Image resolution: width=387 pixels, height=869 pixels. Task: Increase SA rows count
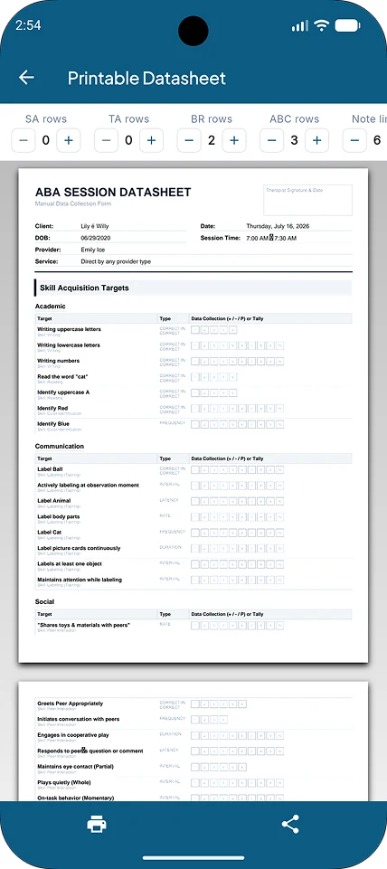tap(68, 141)
